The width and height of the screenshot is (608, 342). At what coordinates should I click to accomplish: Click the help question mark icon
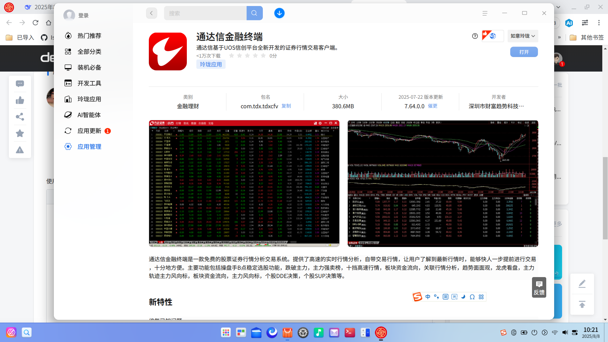coord(475,36)
